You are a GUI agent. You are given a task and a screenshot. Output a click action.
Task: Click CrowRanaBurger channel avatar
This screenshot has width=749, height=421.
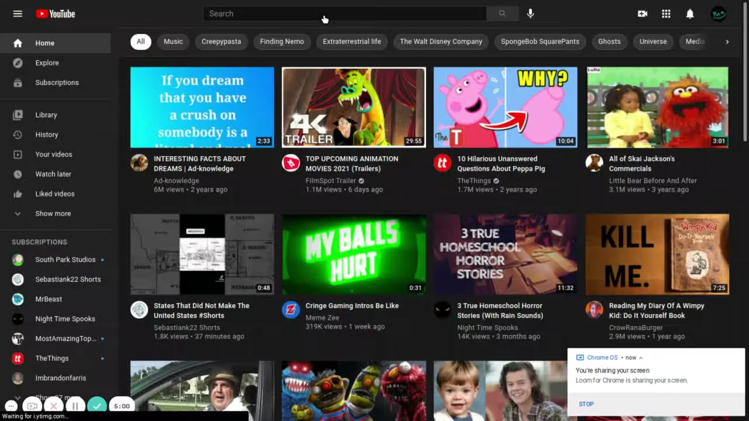(x=595, y=310)
